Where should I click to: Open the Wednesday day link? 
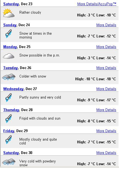(x=13, y=89)
